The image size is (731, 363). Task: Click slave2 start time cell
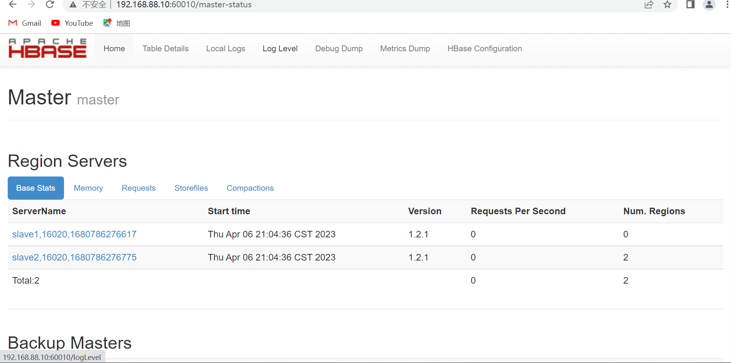(x=271, y=257)
